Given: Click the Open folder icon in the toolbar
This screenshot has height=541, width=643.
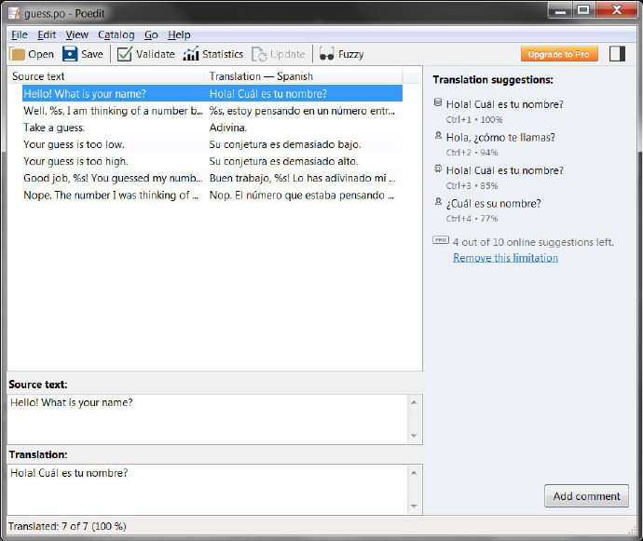Looking at the screenshot, I should pyautogui.click(x=17, y=54).
